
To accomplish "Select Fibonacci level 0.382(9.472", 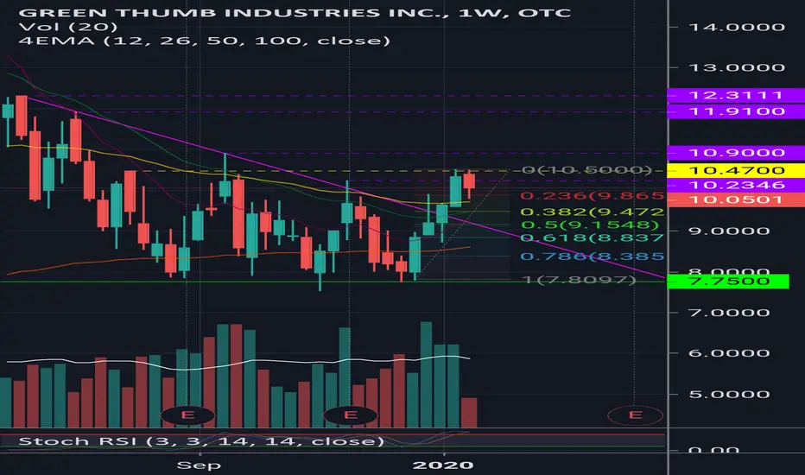I will point(592,212).
